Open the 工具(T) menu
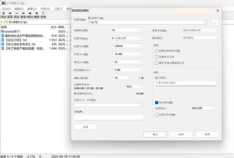The width and height of the screenshot is (234, 158). point(58,9)
